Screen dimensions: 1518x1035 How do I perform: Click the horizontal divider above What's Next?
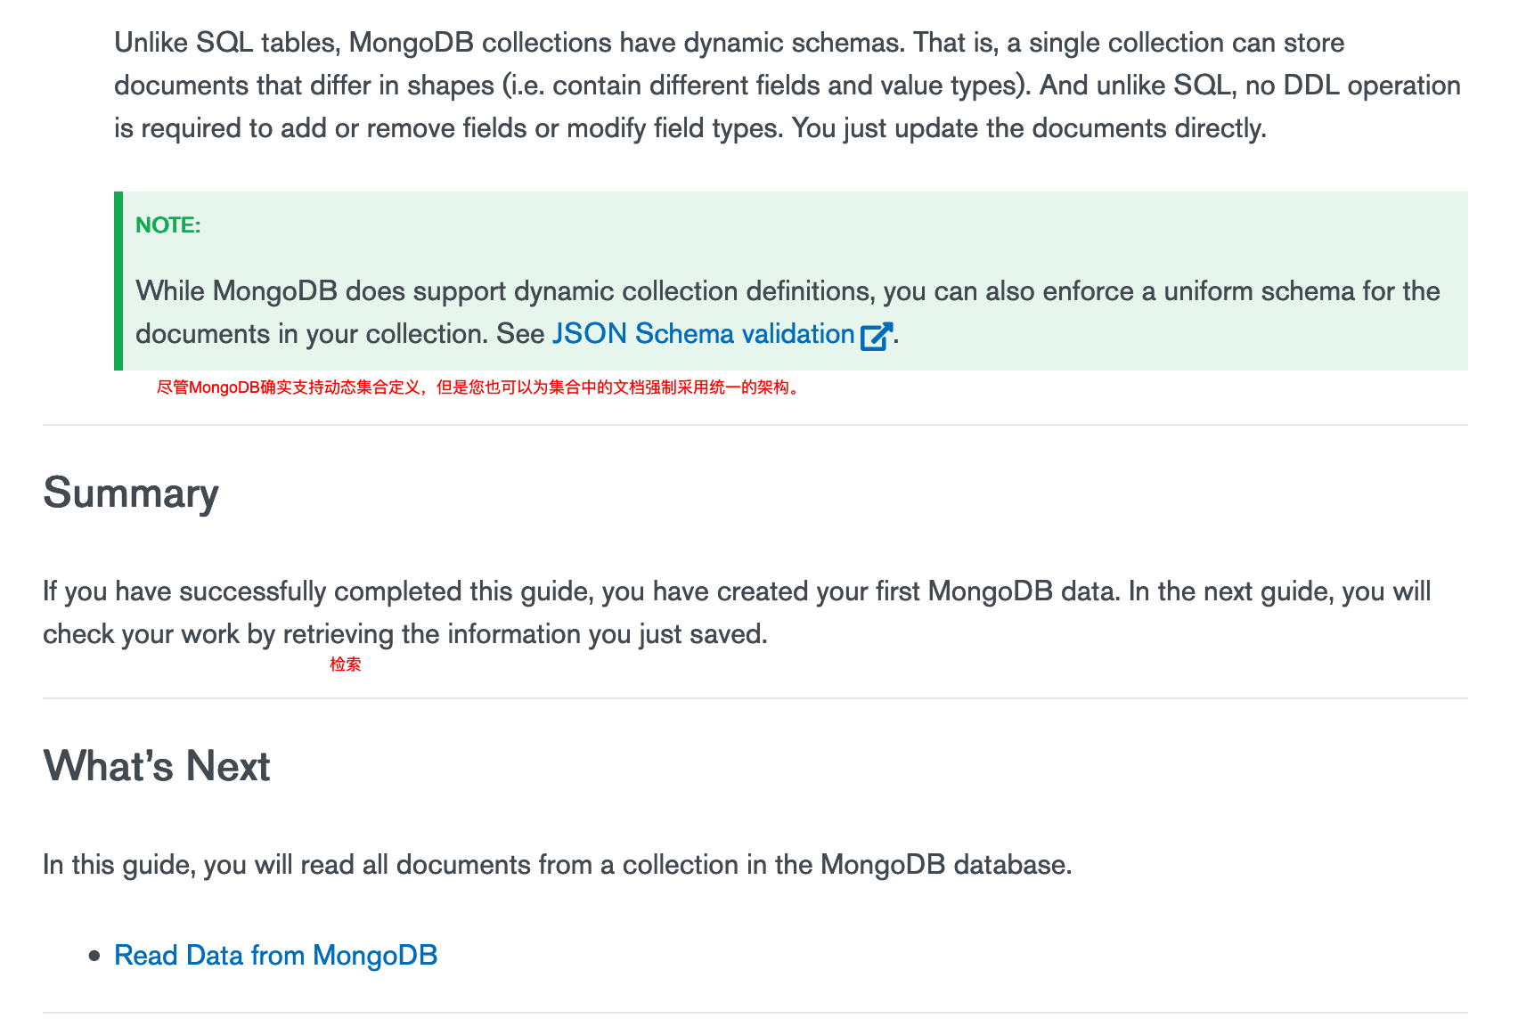755,698
